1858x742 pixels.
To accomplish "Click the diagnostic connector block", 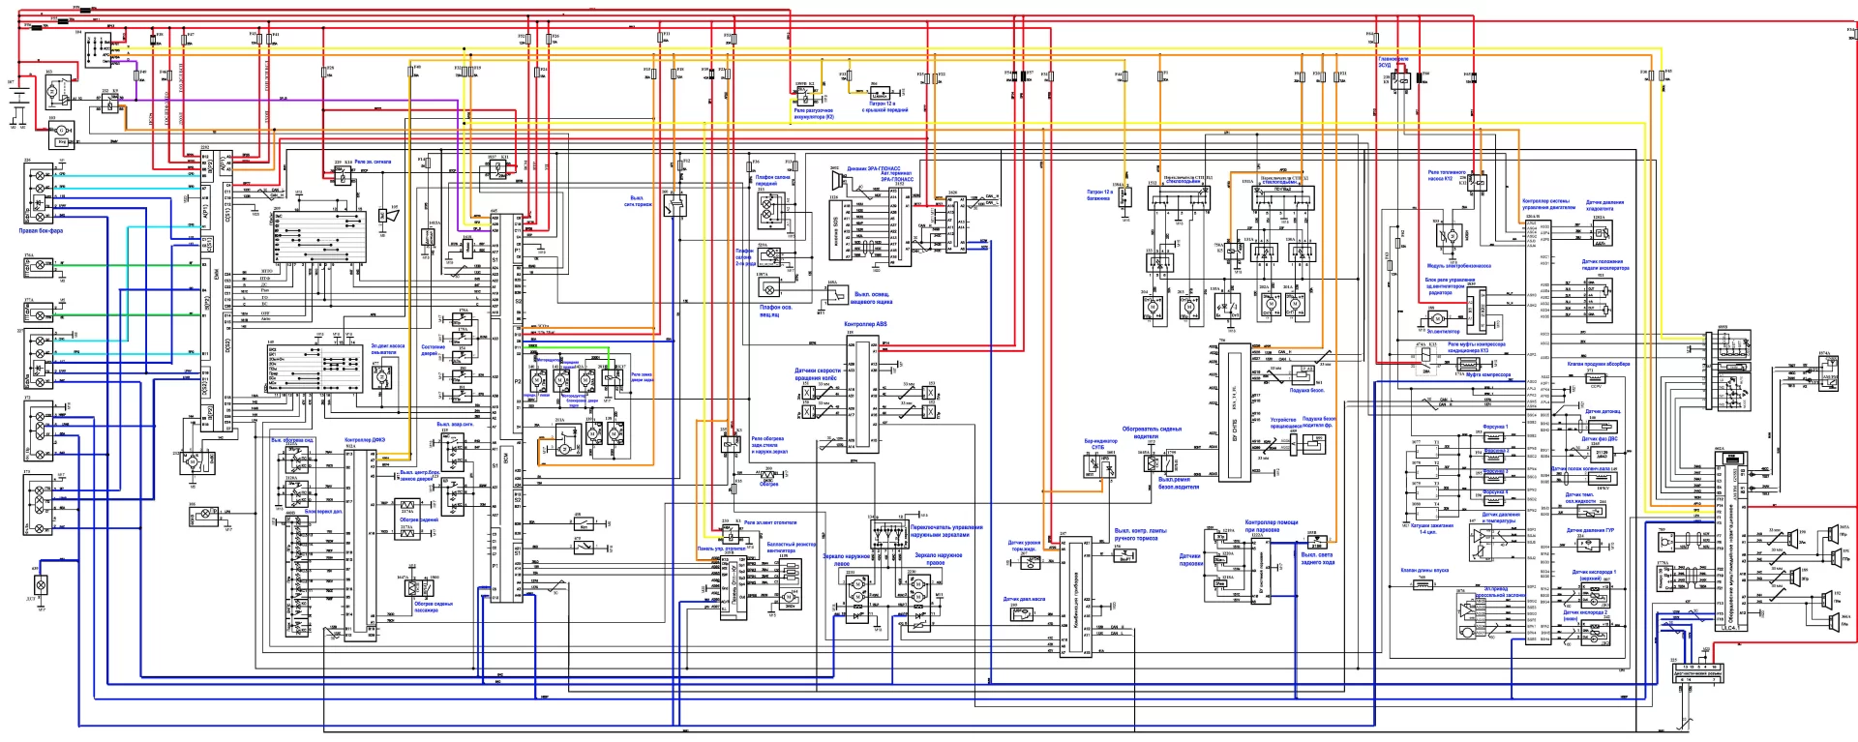I will pos(1698,672).
